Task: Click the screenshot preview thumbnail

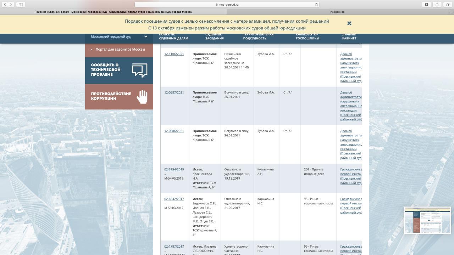Action: pos(427,220)
